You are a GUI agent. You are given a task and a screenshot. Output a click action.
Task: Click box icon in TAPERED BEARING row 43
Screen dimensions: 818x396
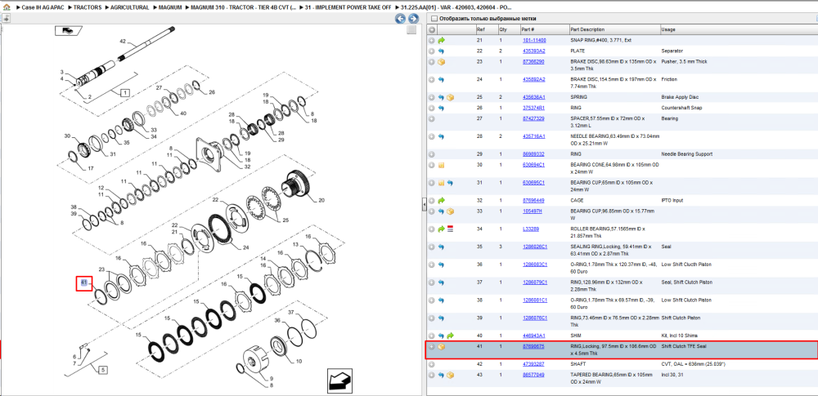coord(450,375)
